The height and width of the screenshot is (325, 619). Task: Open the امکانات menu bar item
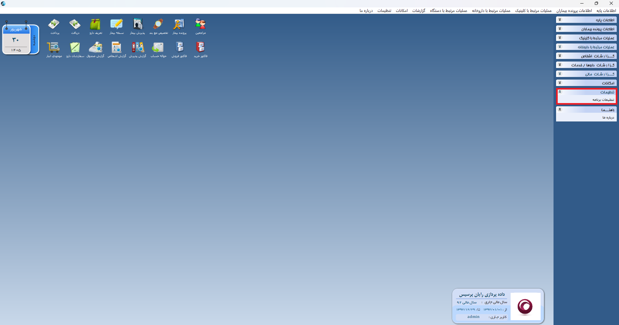point(402,11)
